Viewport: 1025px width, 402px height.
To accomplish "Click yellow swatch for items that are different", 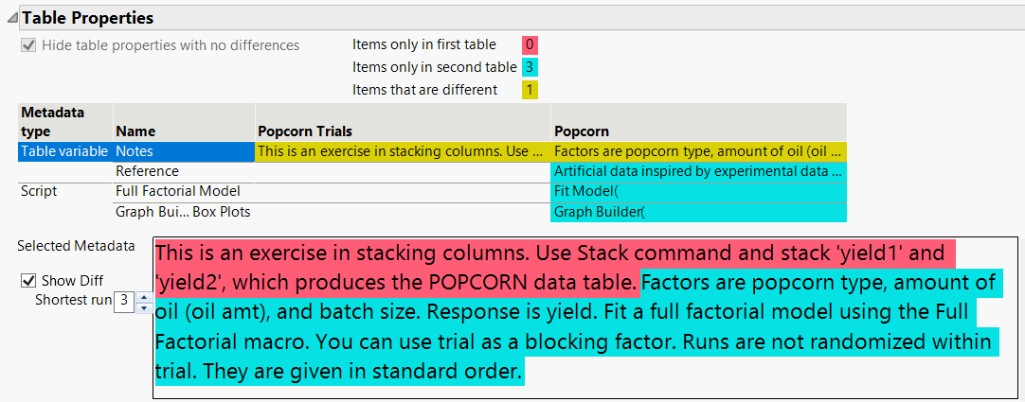I will click(530, 90).
